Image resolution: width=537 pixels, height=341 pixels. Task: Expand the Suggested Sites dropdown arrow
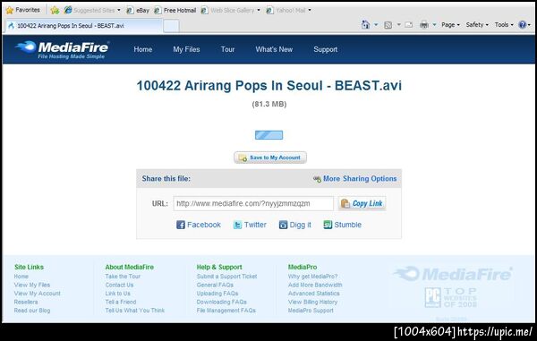(119, 10)
